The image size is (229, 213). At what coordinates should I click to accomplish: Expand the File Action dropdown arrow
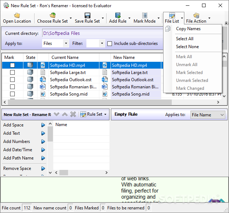pos(209,18)
